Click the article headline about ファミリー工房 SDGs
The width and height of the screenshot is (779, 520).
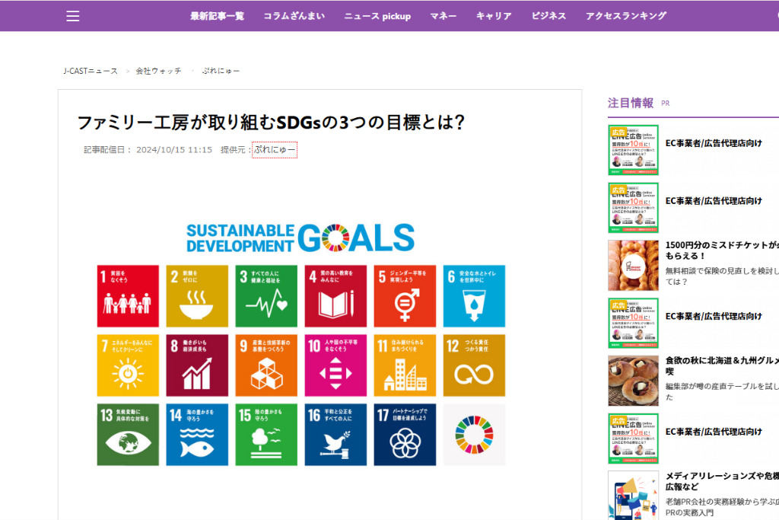tap(271, 123)
